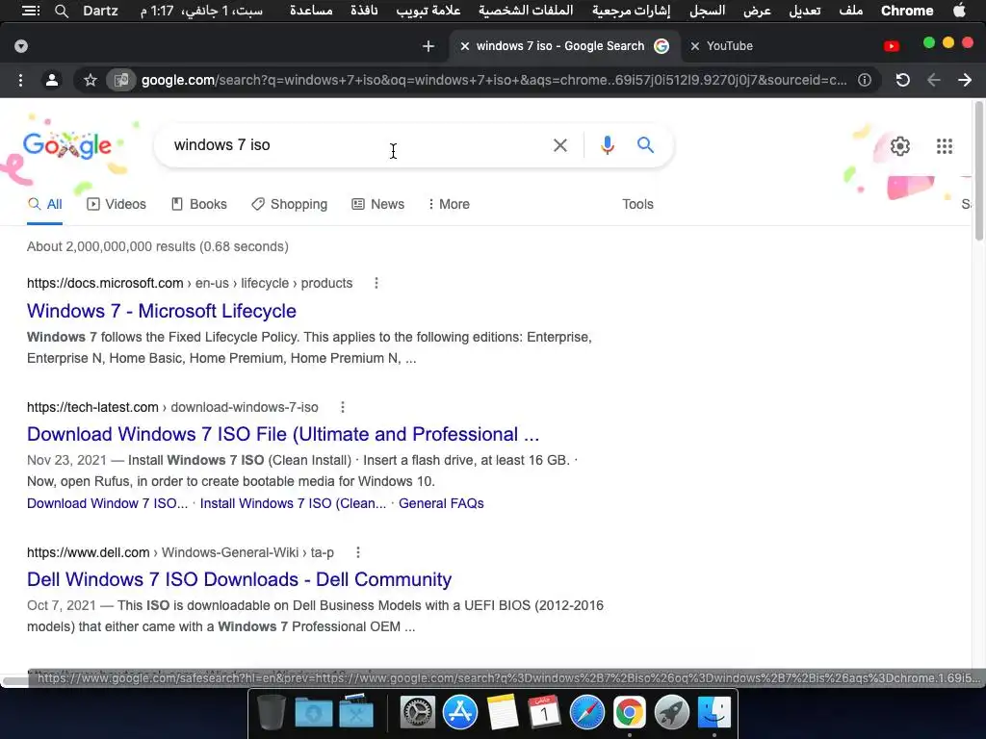Bookmark this page with the star icon

point(90,80)
